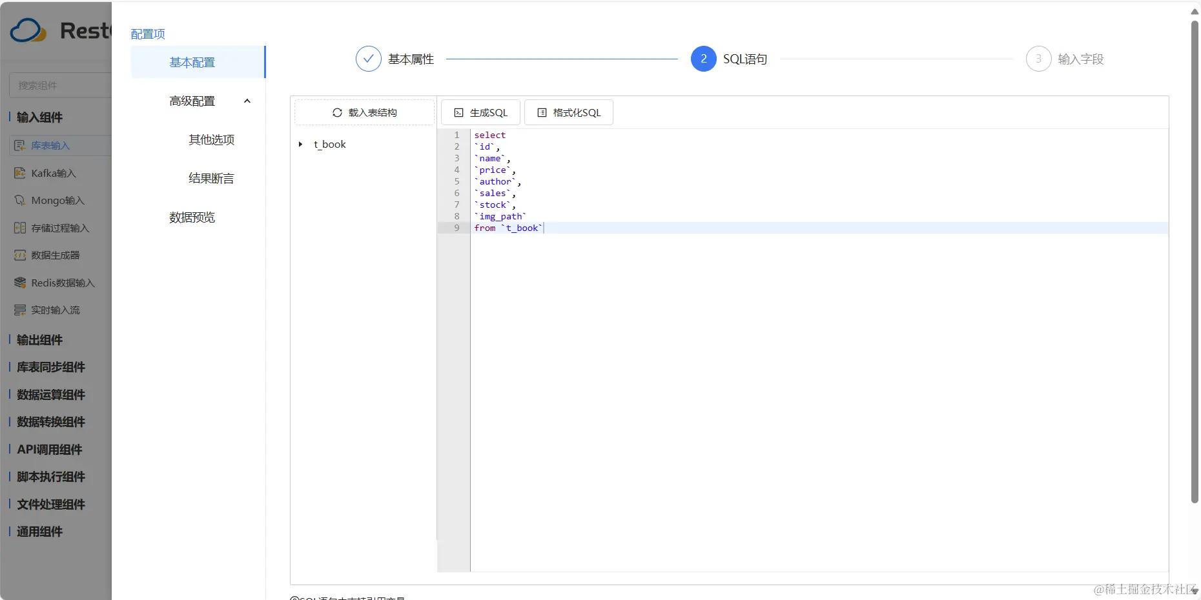The height and width of the screenshot is (600, 1201).
Task: Click the step 2 circle for SQL语句
Action: pyautogui.click(x=703, y=59)
